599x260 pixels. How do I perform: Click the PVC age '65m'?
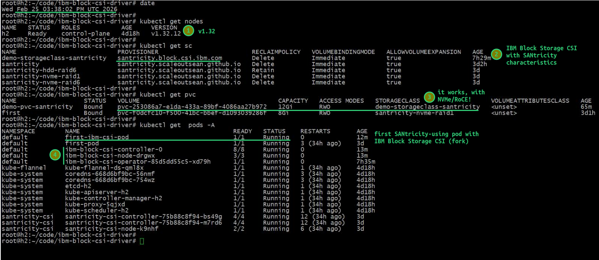tap(586, 107)
